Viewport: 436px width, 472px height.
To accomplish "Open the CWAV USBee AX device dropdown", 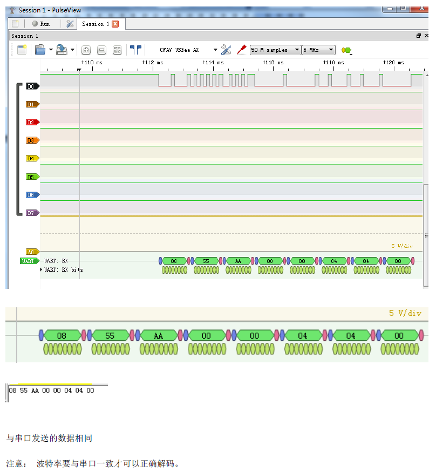I will (188, 50).
